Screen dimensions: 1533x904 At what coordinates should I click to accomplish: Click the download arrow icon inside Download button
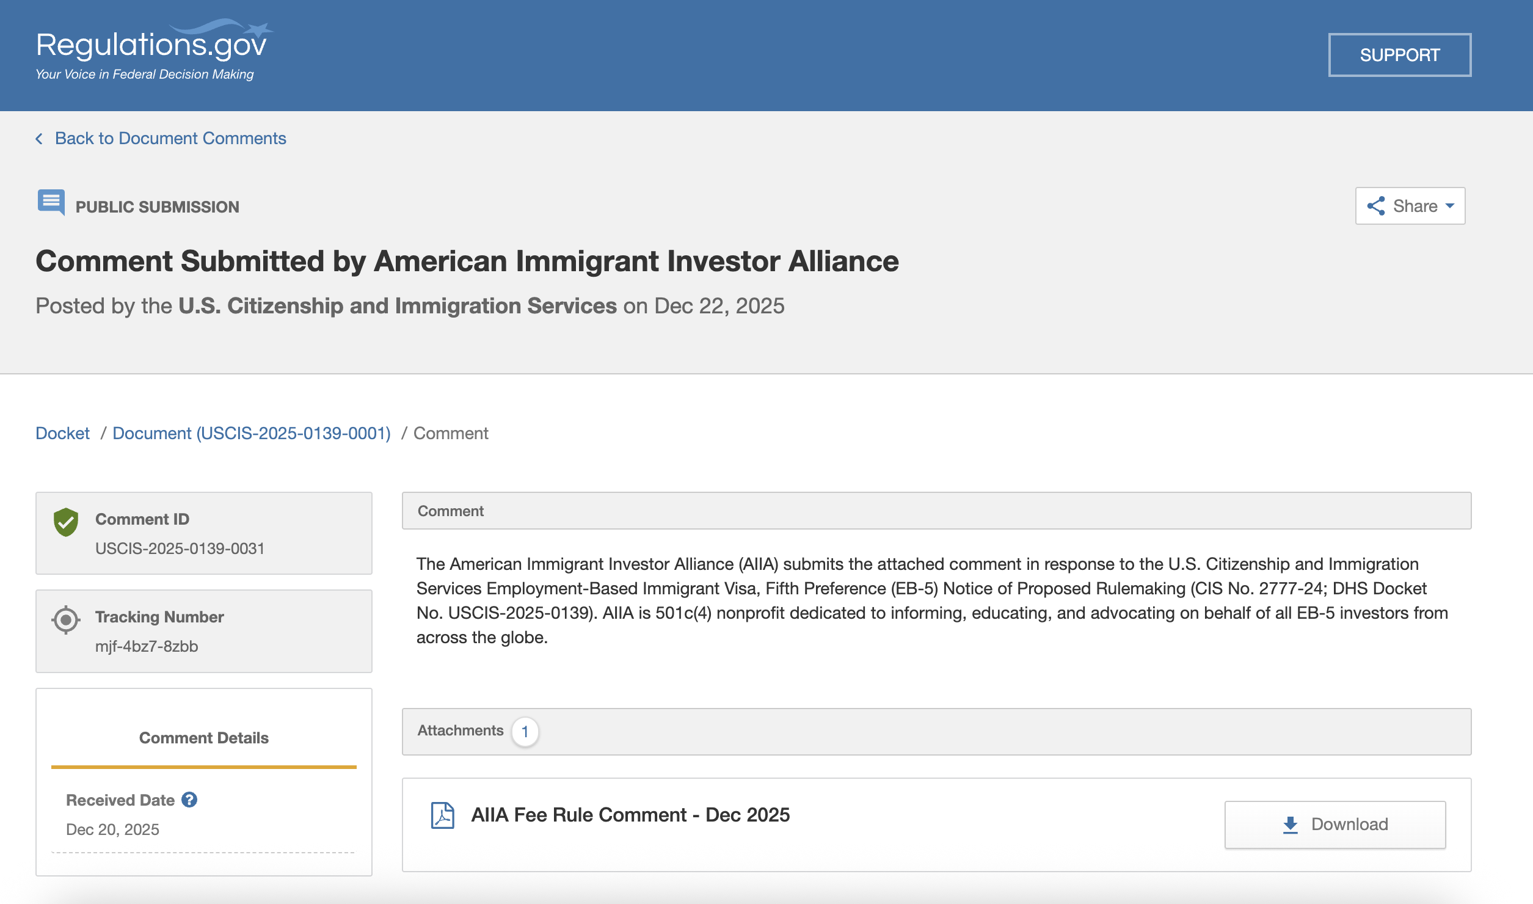(x=1290, y=823)
